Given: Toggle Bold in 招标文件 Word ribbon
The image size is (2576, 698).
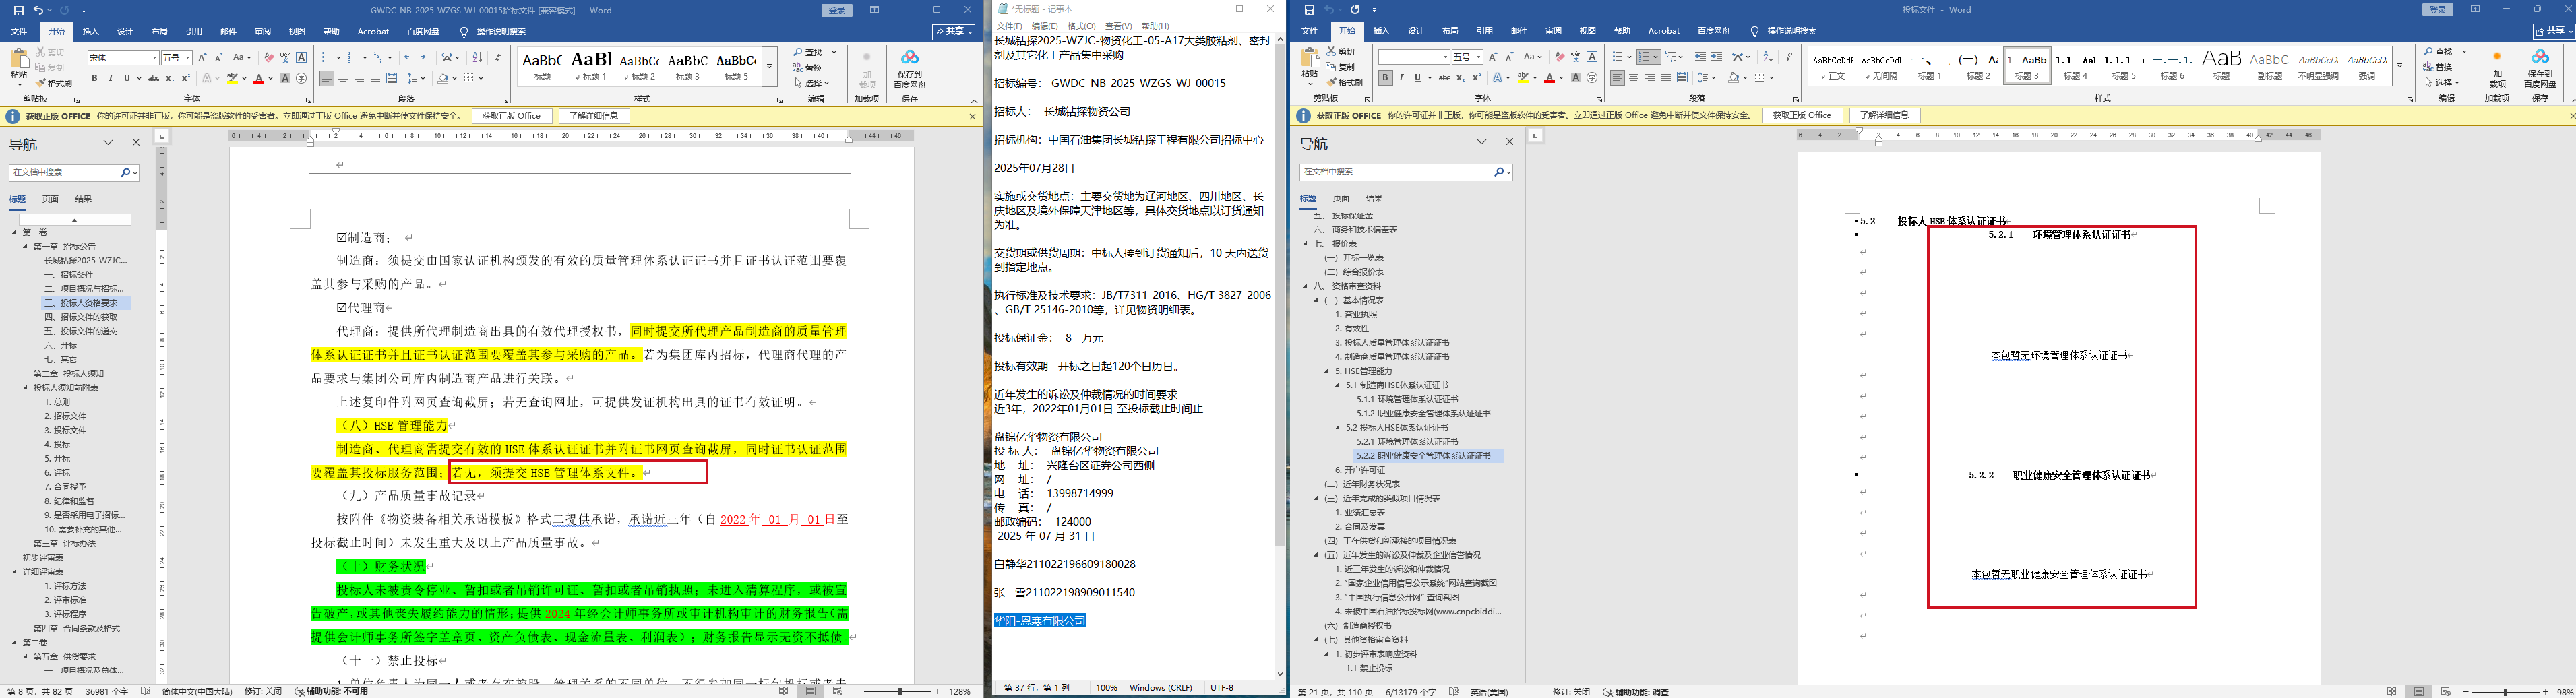Looking at the screenshot, I should click(95, 78).
